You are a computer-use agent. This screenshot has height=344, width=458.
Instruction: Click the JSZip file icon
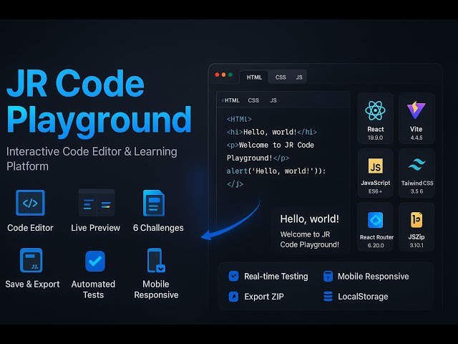[416, 220]
